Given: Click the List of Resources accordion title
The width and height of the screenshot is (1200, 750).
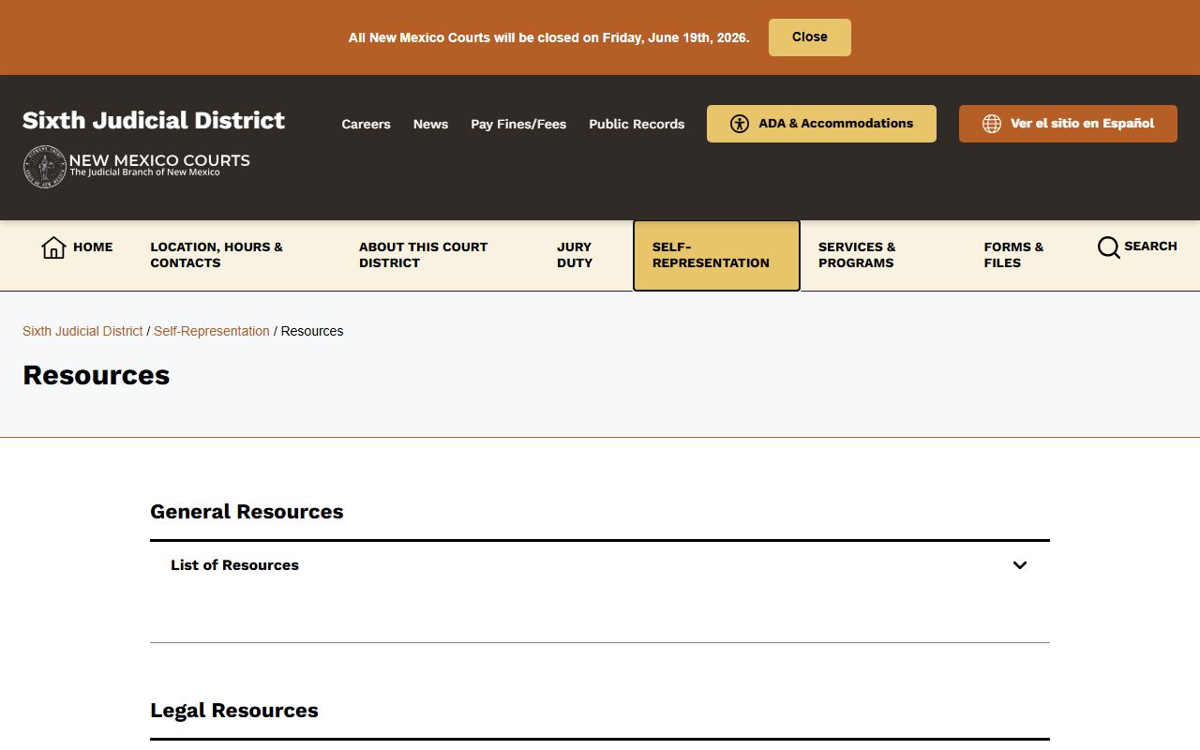Looking at the screenshot, I should (x=234, y=565).
